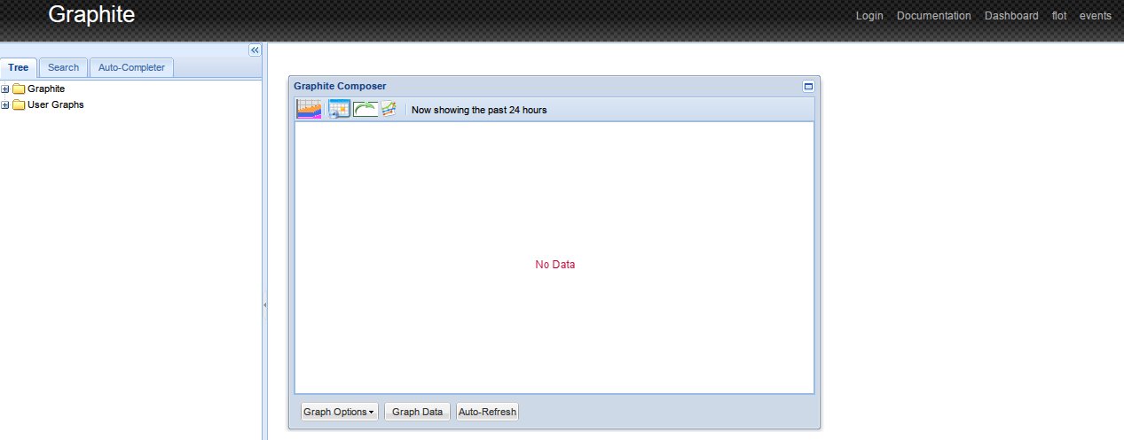
Task: Select the Tree tab
Action: 19,67
